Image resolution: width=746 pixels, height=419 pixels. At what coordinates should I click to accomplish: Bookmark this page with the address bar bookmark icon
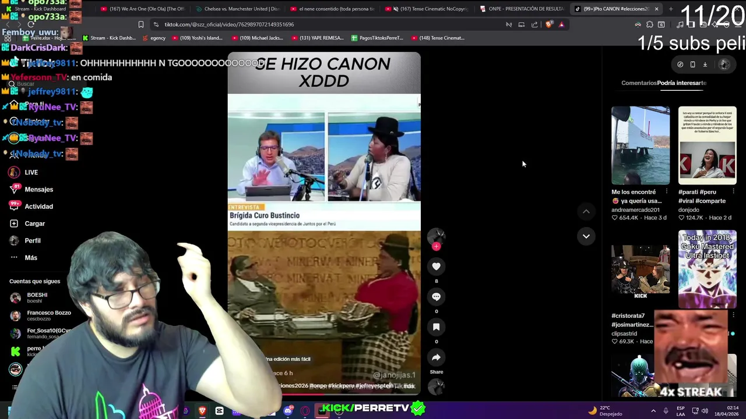[140, 24]
